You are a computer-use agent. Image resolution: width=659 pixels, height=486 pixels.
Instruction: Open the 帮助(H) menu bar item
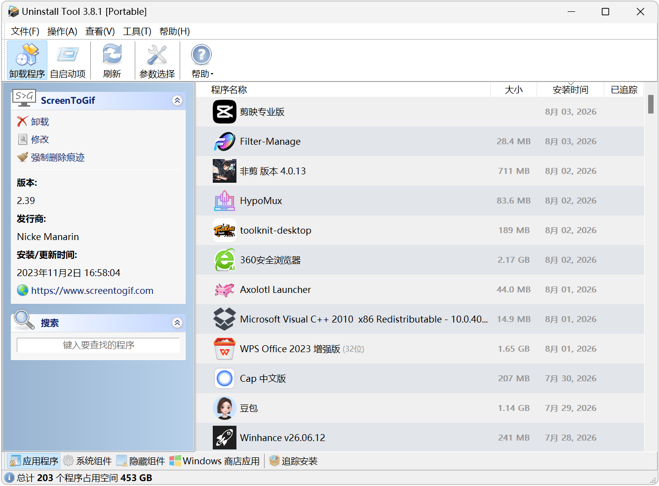(175, 32)
